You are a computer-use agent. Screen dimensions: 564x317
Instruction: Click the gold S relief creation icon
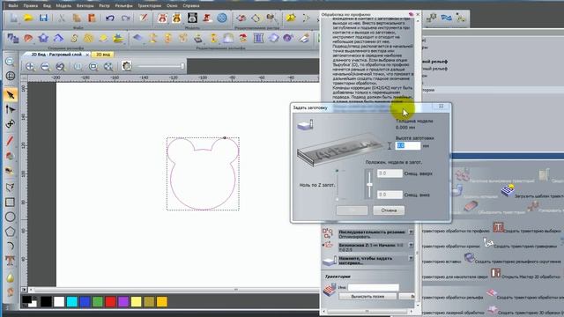pos(74,38)
